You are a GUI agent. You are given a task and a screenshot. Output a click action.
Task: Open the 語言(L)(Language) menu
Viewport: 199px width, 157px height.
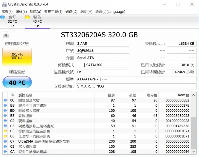[x=110, y=12]
